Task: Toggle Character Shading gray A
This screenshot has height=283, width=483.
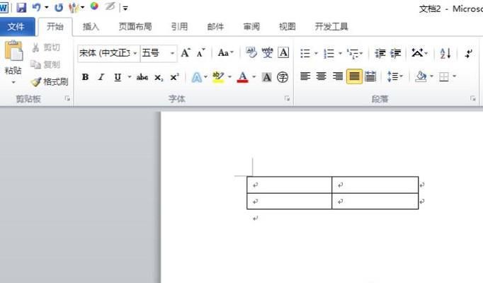Action: pos(267,77)
